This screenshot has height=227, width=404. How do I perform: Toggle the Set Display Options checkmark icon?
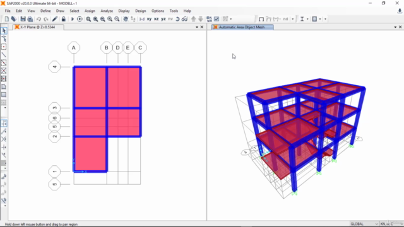click(217, 19)
